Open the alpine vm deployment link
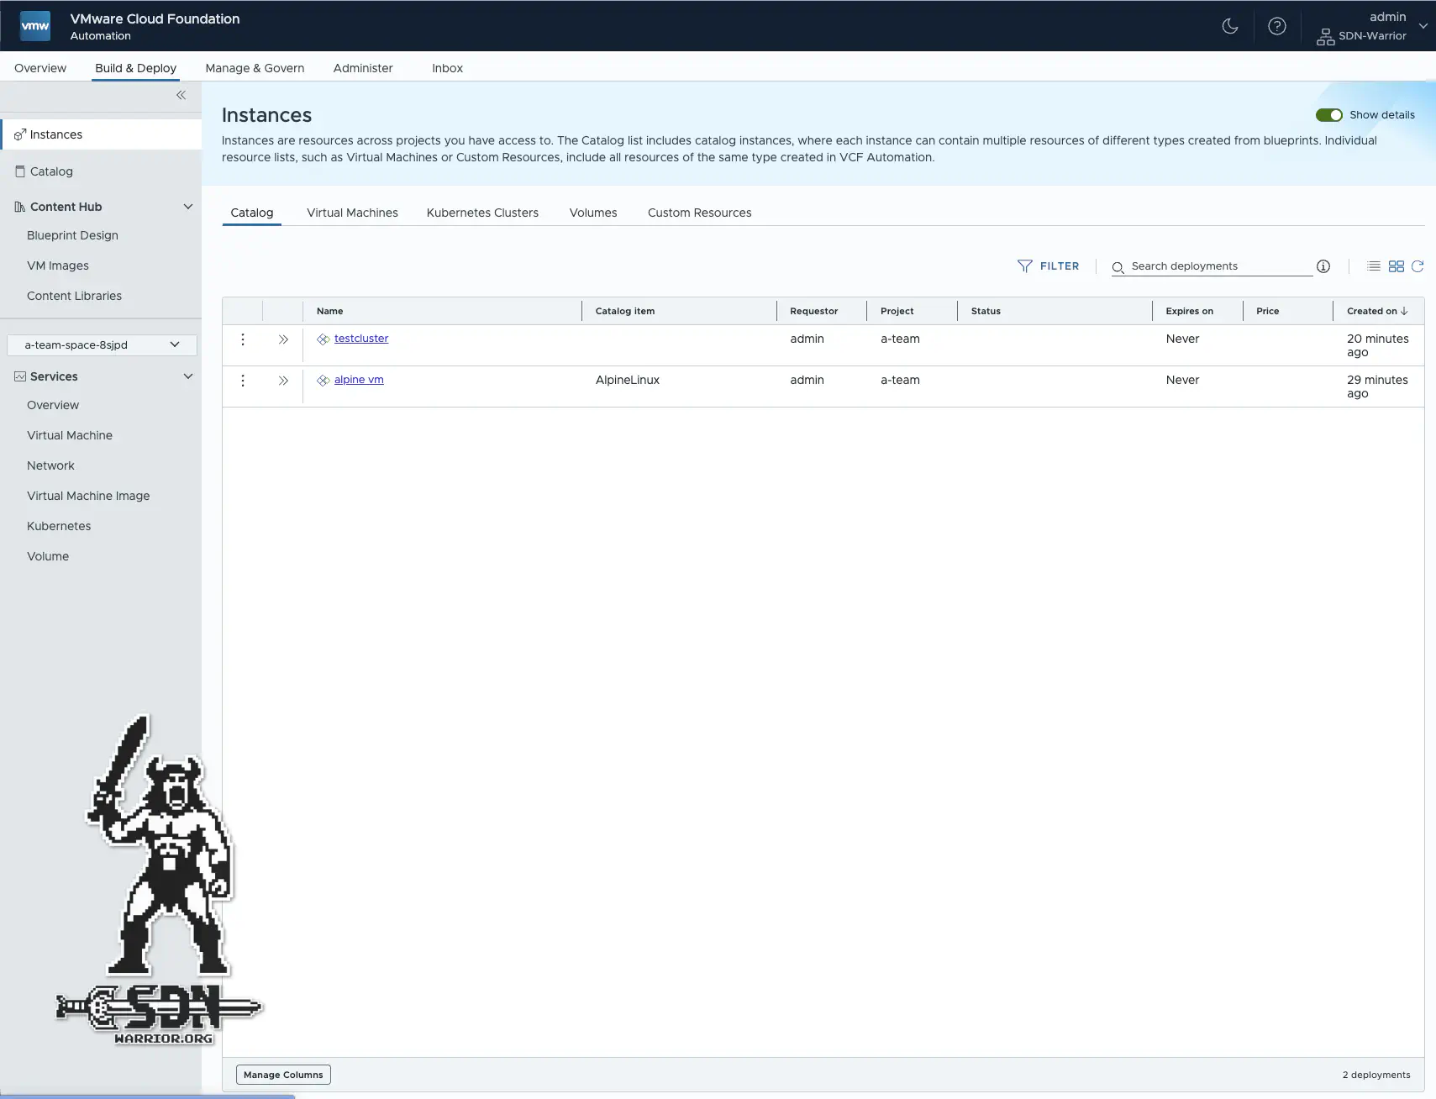1436x1099 pixels. [x=359, y=379]
